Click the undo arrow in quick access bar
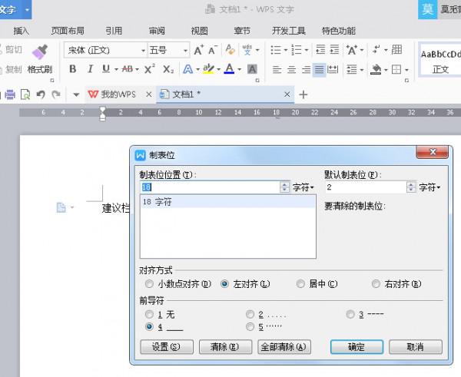The width and height of the screenshot is (461, 377). [x=41, y=94]
